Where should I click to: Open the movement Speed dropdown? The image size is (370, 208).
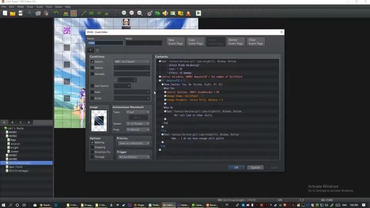point(138,124)
